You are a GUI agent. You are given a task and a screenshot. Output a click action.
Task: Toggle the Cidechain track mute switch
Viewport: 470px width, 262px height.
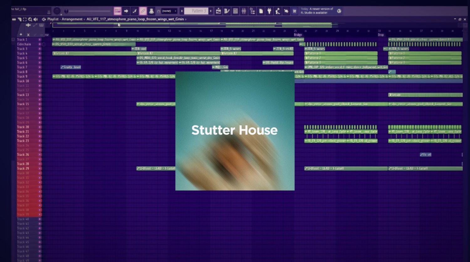40,44
